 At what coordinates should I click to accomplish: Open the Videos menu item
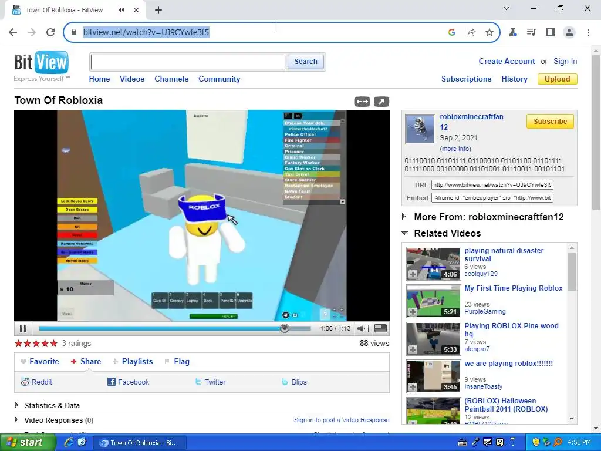pyautogui.click(x=132, y=79)
